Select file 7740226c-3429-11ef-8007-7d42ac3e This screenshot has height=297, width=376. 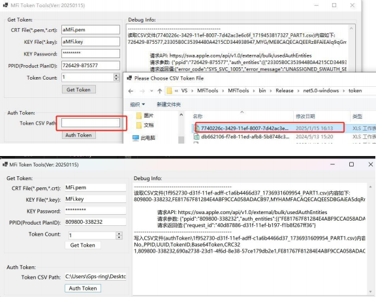click(x=245, y=128)
